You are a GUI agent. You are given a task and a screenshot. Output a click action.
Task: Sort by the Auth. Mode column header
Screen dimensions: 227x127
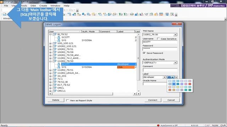pyautogui.click(x=90, y=31)
